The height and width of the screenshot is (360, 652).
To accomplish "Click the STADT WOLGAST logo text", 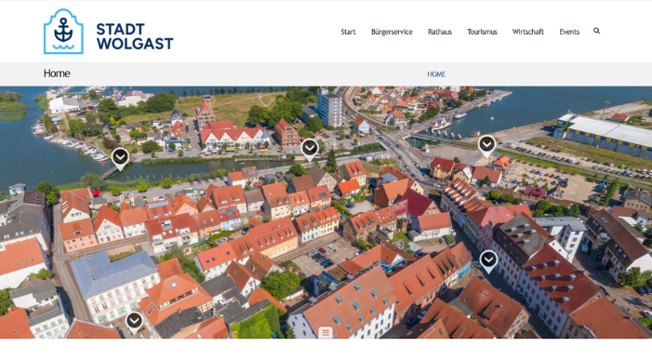I will [134, 36].
